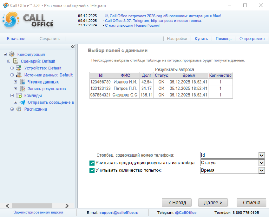Expand the Устройство: Default node

pos(12,68)
